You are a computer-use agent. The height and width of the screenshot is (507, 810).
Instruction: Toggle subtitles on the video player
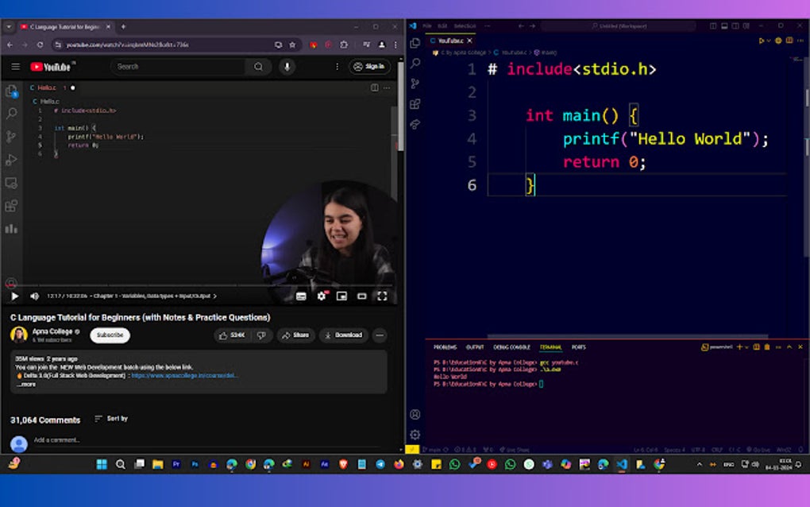click(x=301, y=296)
